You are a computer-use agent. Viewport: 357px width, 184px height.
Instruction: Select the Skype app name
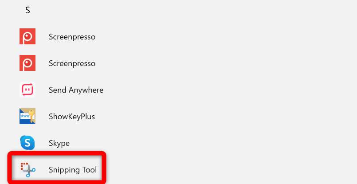click(59, 143)
